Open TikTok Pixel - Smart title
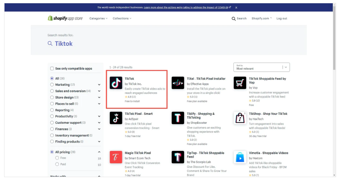The width and height of the screenshot is (339, 180). pos(138,114)
